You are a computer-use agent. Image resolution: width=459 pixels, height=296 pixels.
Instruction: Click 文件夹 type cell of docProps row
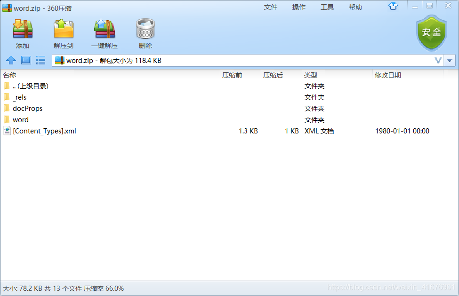[314, 109]
